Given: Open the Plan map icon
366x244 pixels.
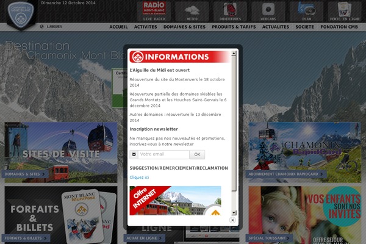Looking at the screenshot, I should [x=306, y=11].
